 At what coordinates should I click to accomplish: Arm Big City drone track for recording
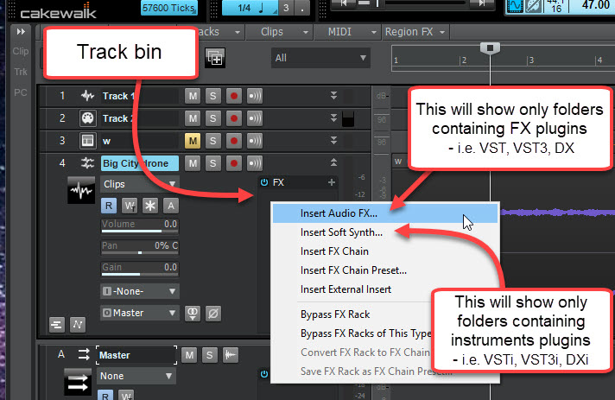click(x=234, y=163)
